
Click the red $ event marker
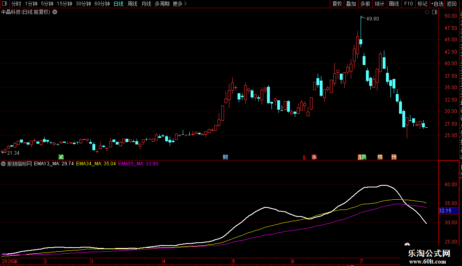[x=304, y=158]
